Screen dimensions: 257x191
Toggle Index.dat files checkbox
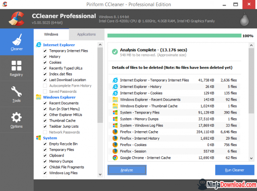coord(45,74)
